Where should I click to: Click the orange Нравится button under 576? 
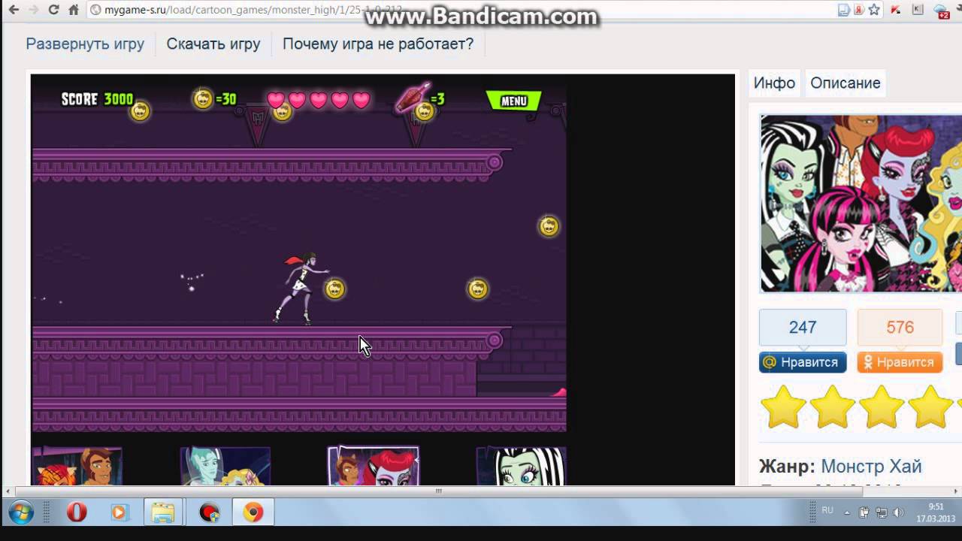coord(900,362)
